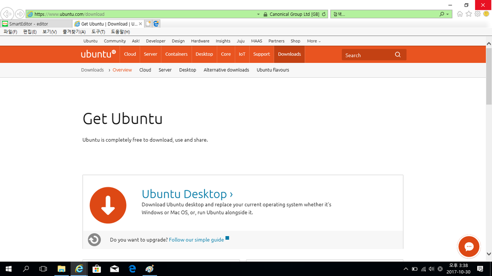Click the page vertical scrollbar thumb

(x=489, y=76)
